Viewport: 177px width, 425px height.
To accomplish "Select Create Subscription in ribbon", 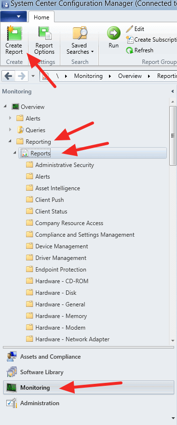I will 151,40.
